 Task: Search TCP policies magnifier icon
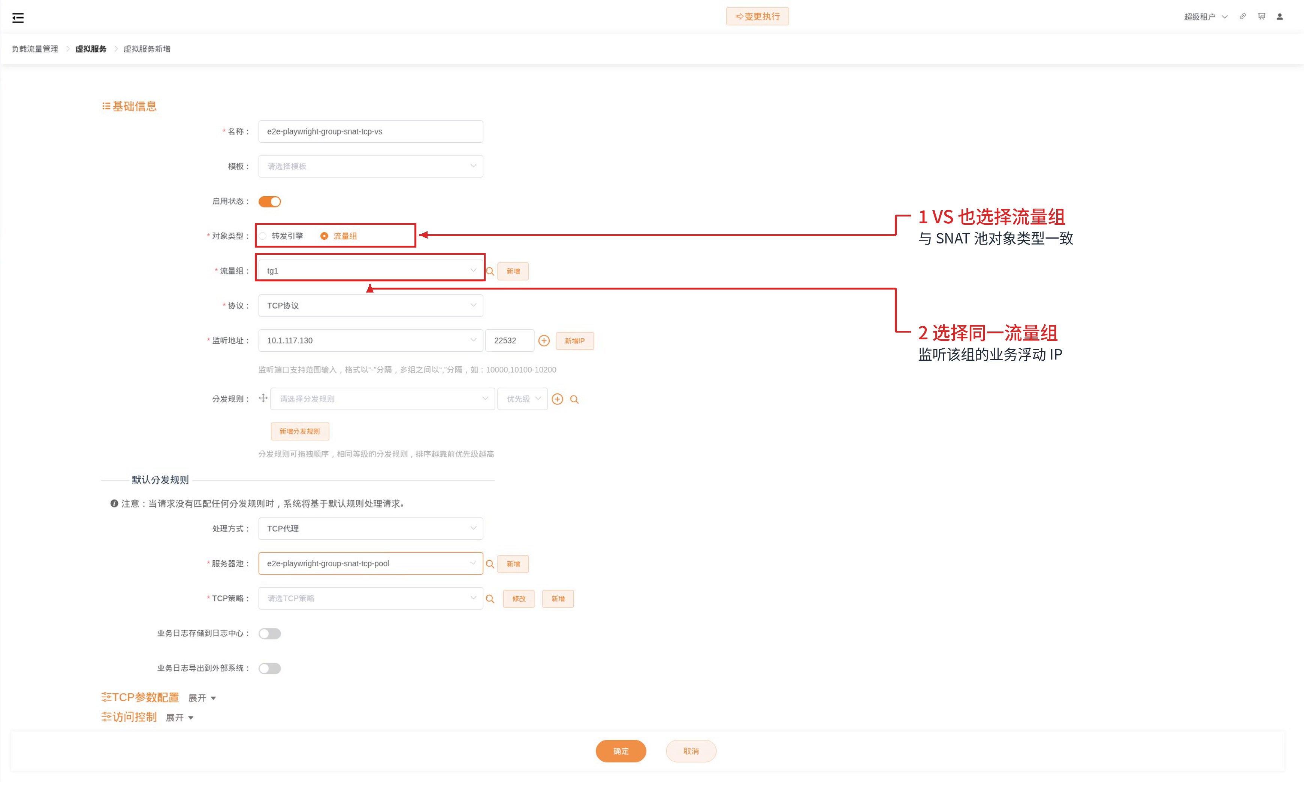point(490,599)
